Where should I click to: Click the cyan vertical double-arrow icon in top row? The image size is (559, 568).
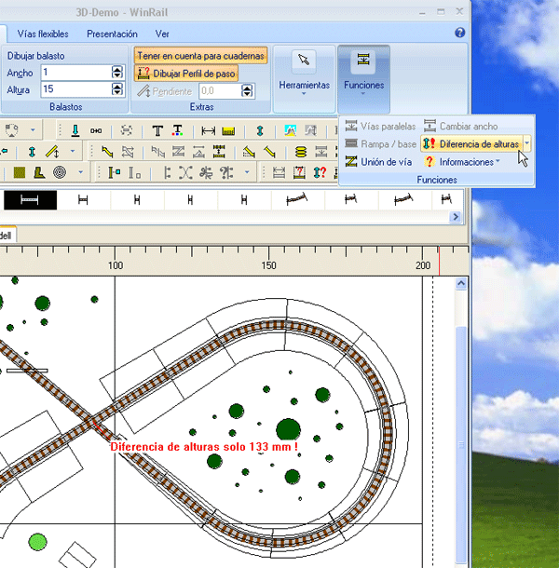(x=260, y=130)
